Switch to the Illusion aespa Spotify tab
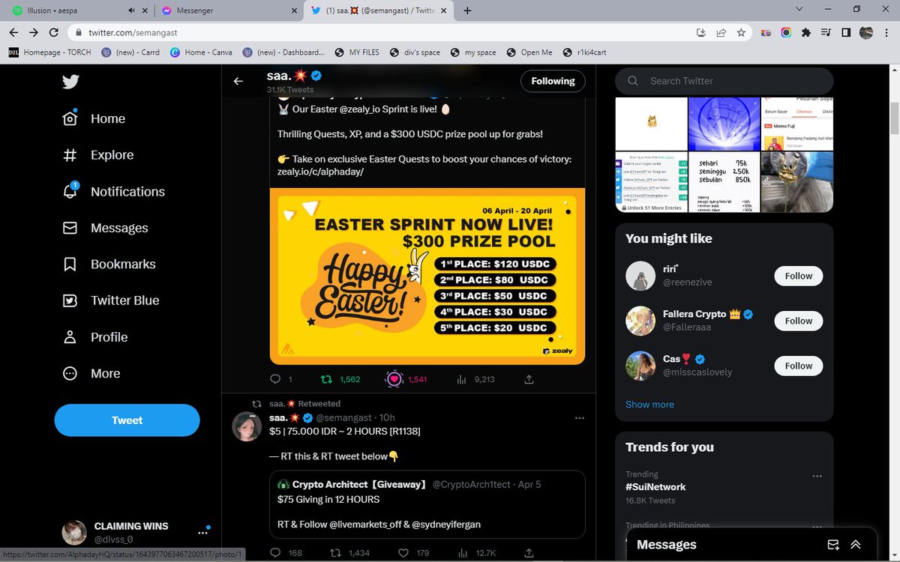The height and width of the screenshot is (562, 900). coord(70,10)
